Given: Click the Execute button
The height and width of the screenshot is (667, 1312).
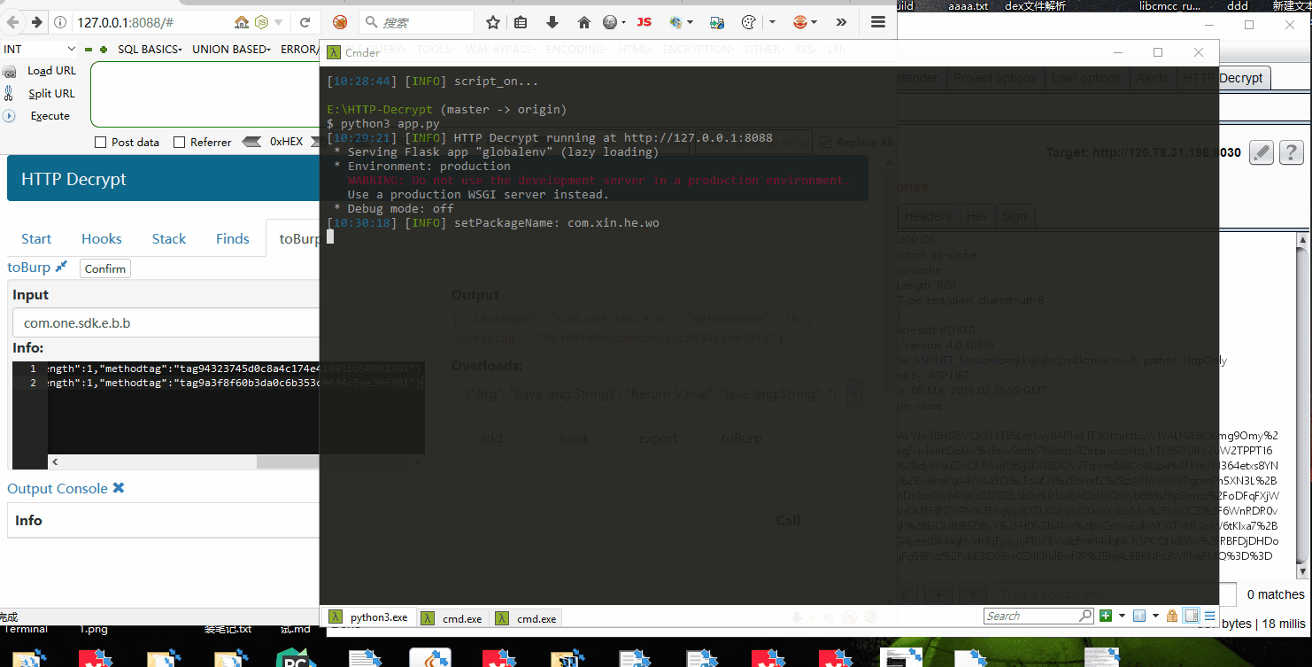Looking at the screenshot, I should (50, 116).
